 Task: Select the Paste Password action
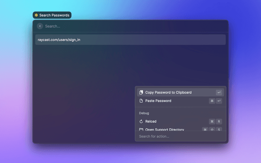[158, 101]
